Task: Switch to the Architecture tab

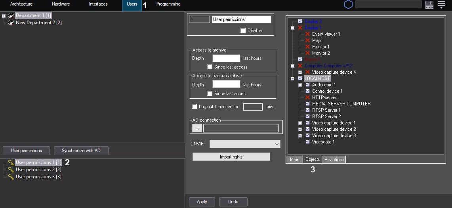Action: point(21,4)
